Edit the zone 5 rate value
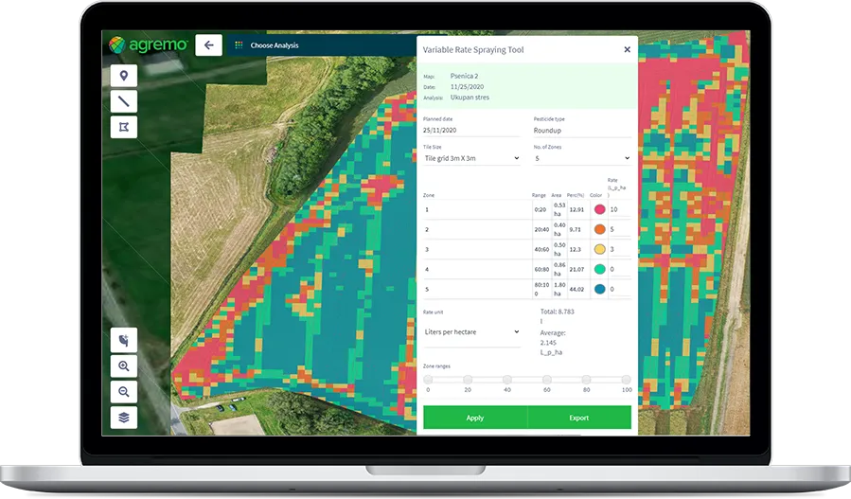Image resolution: width=851 pixels, height=499 pixels. tap(619, 289)
